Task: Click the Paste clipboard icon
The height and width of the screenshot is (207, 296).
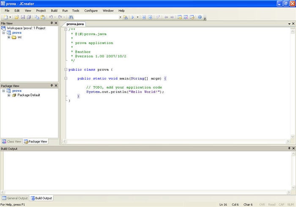Action: tap(43, 17)
